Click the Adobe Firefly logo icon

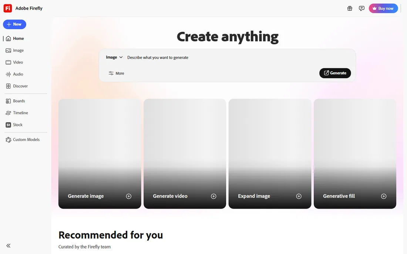tap(7, 8)
